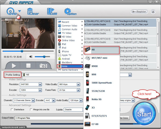Screen dimensions: 161x129
Task: Take a snapshot with camera icon
Action: coord(42,66)
